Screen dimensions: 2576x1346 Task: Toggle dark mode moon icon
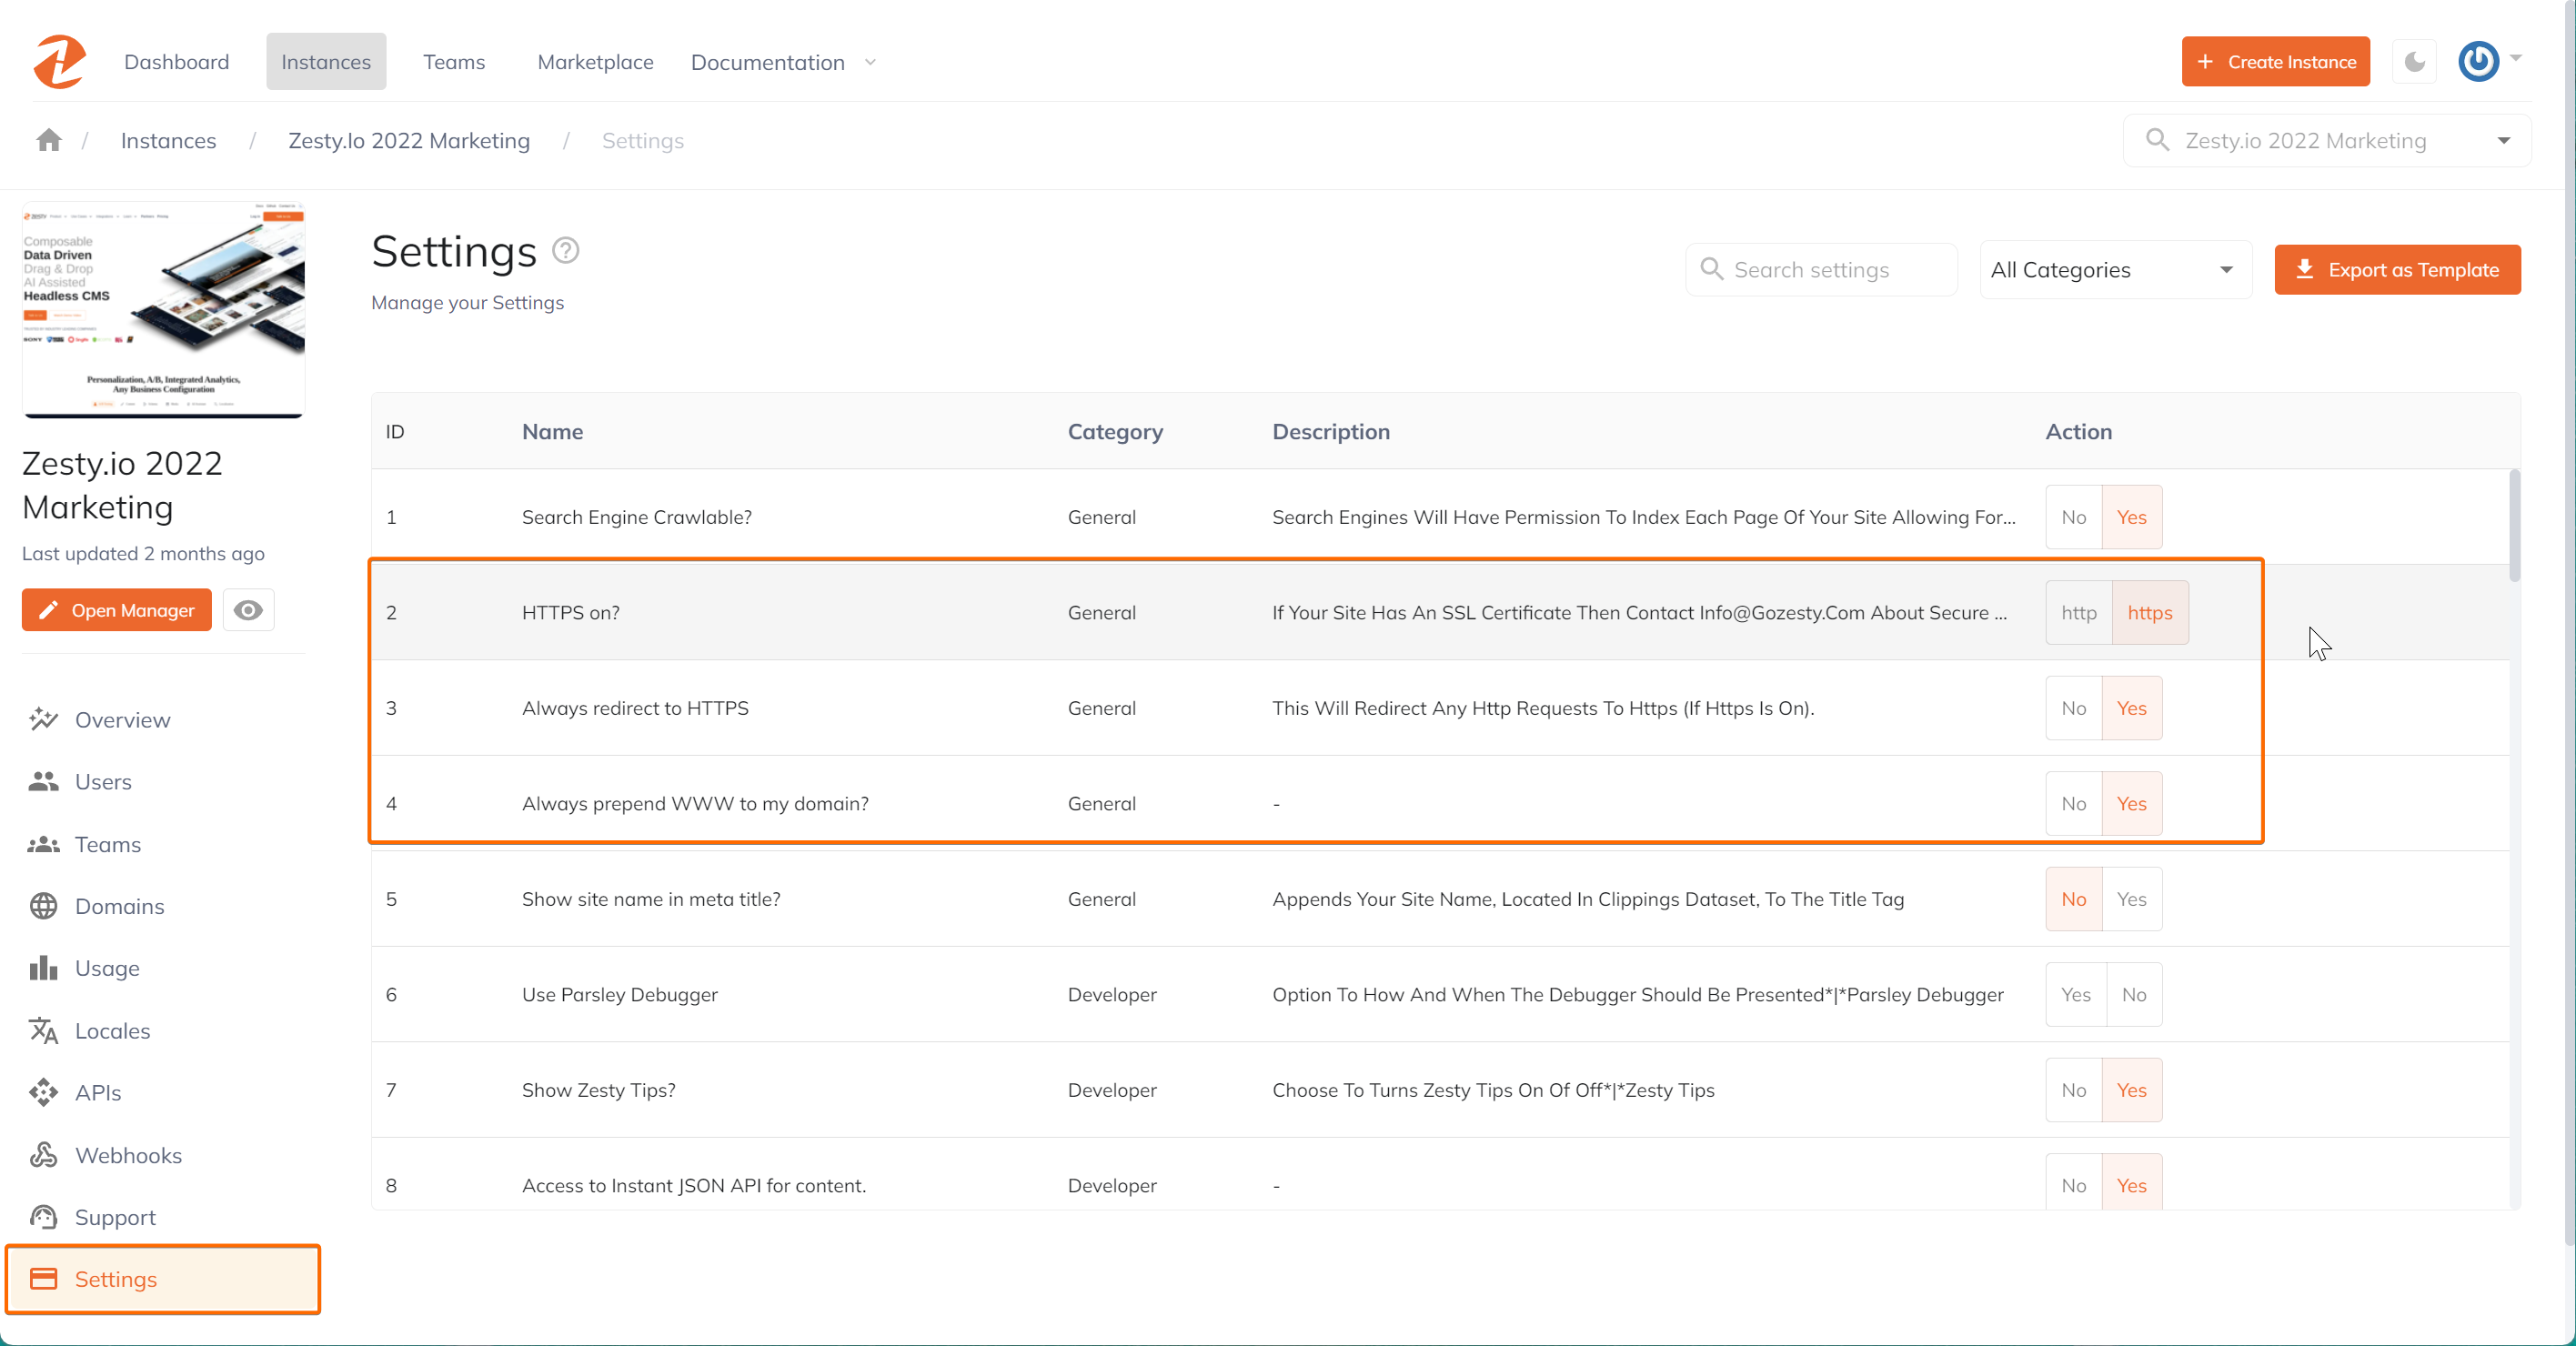click(2415, 62)
